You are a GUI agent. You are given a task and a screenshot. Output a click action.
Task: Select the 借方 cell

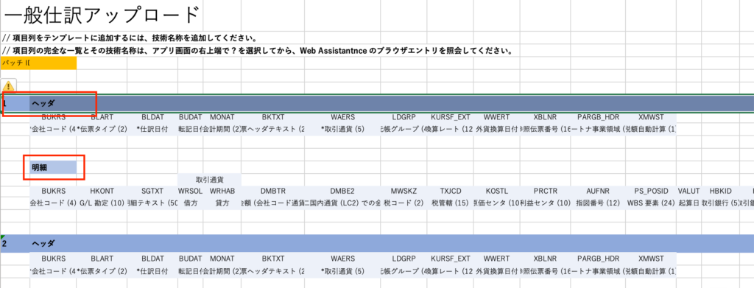(191, 203)
